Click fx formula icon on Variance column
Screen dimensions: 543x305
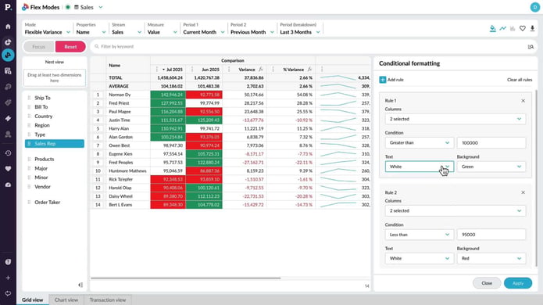pyautogui.click(x=261, y=70)
